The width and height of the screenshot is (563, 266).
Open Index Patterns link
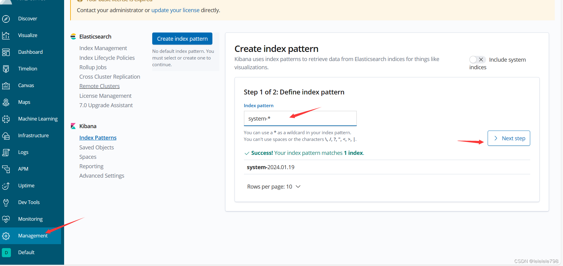pyautogui.click(x=98, y=138)
